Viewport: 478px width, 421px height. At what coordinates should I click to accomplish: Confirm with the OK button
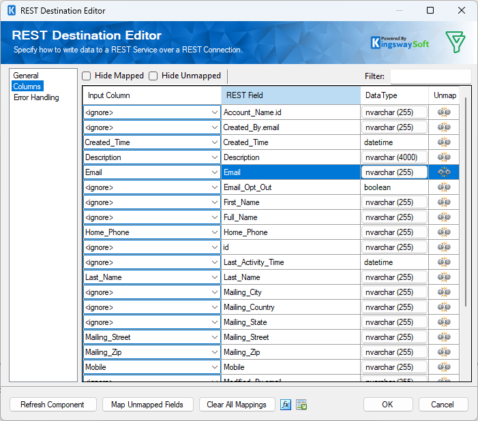pyautogui.click(x=388, y=405)
